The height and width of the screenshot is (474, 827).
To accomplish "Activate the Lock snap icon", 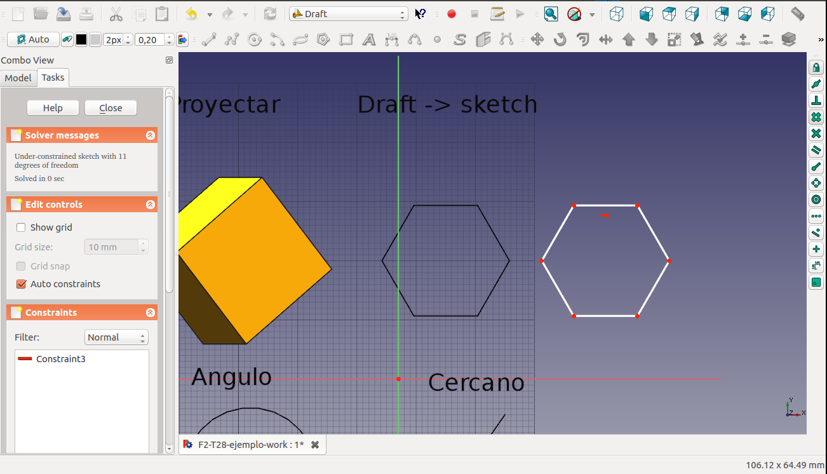I will click(816, 68).
